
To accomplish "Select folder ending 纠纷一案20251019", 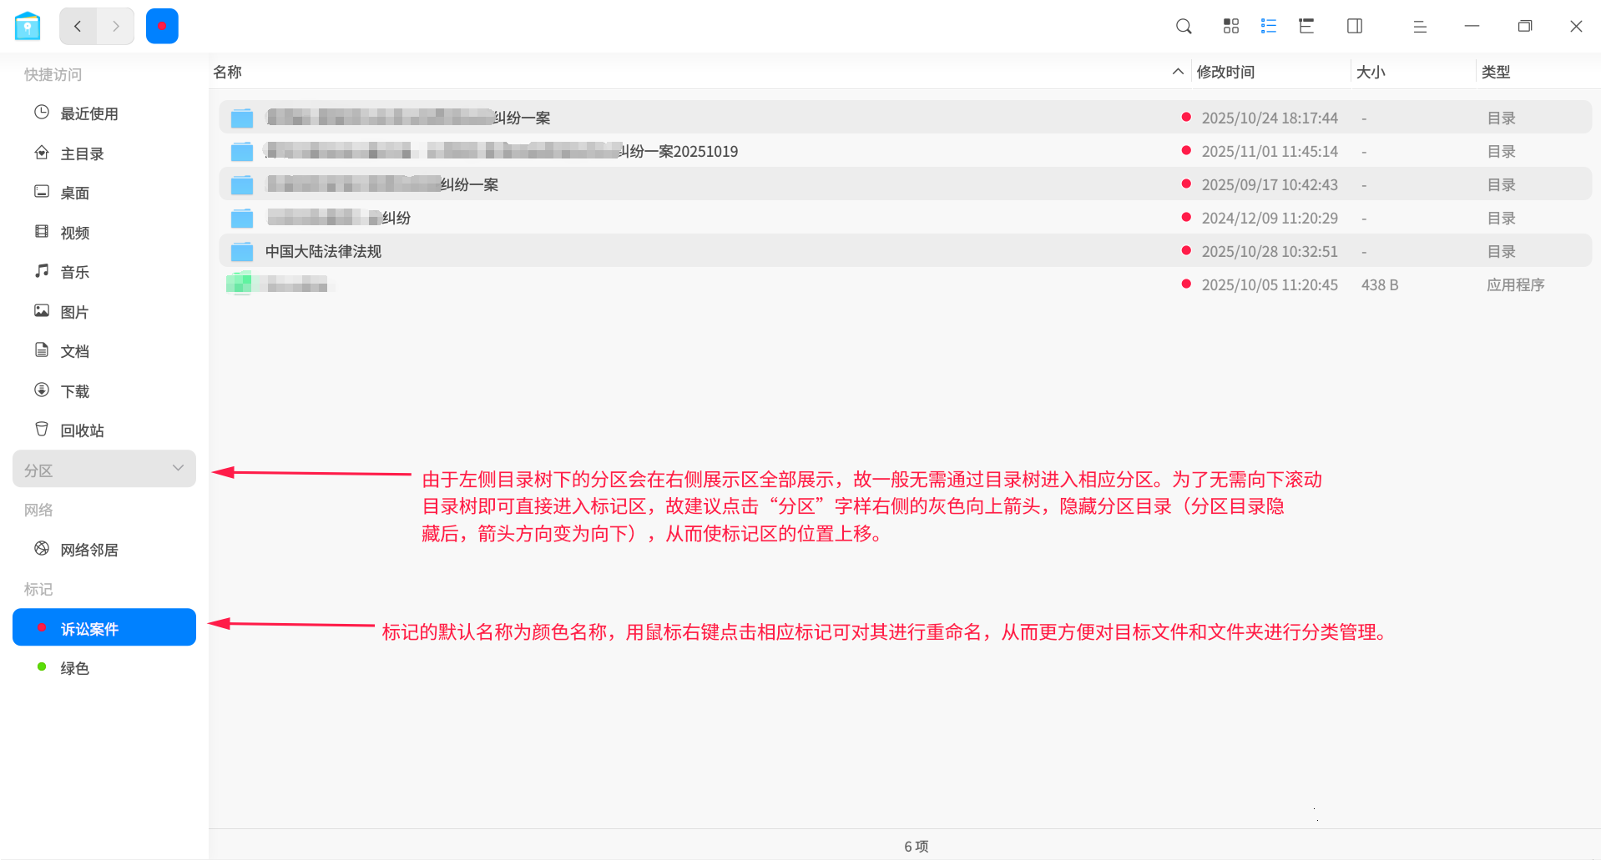I will click(905, 151).
